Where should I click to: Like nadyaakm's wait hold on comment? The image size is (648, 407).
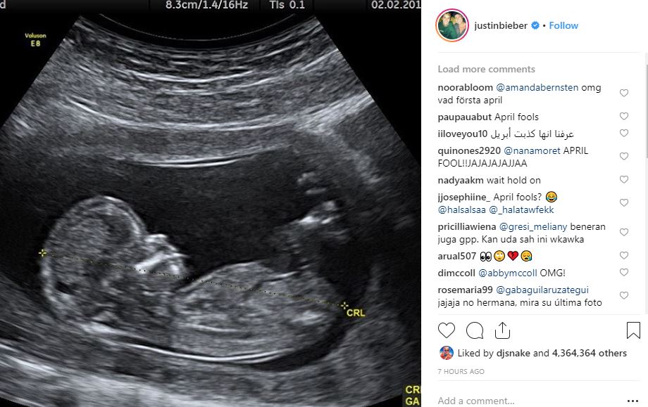tap(624, 179)
